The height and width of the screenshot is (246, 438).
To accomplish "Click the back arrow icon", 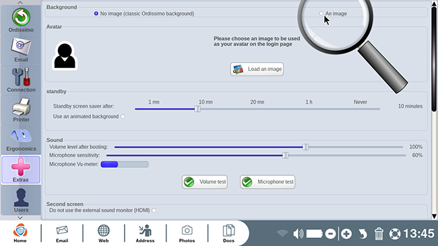I will click(363, 234).
